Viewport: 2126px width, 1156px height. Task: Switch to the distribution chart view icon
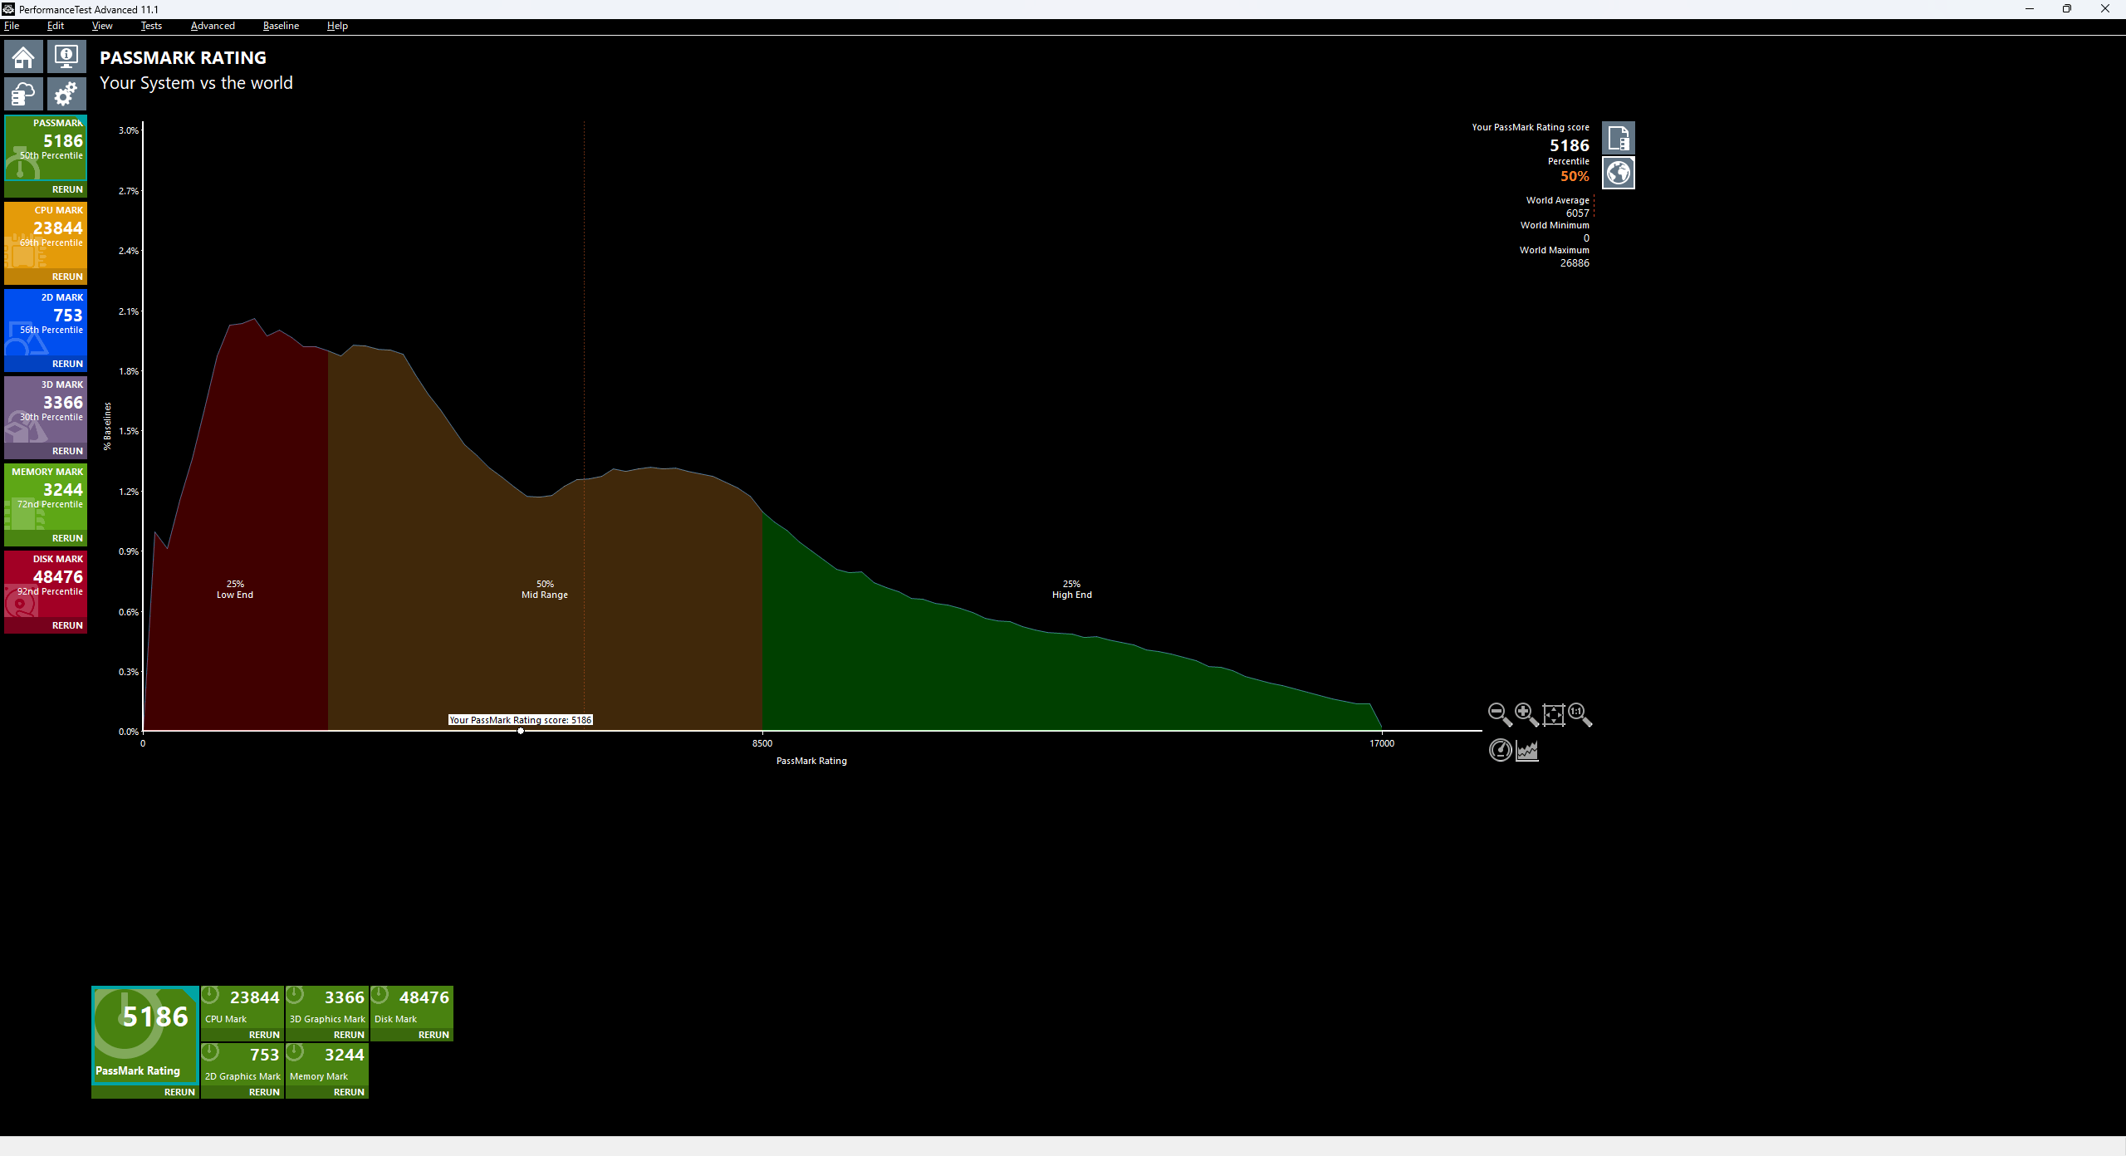pyautogui.click(x=1527, y=750)
